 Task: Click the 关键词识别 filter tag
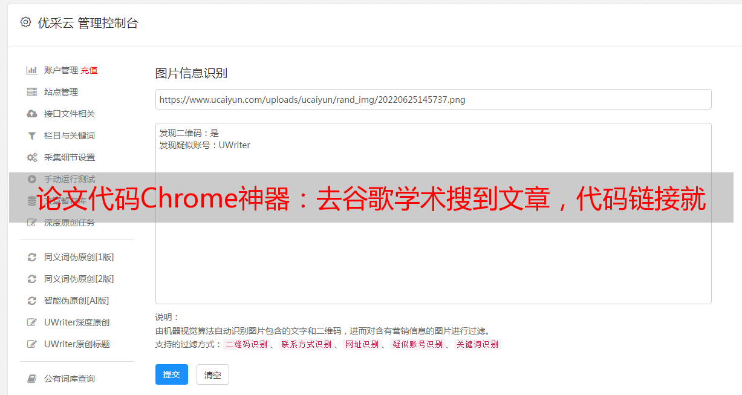[478, 344]
